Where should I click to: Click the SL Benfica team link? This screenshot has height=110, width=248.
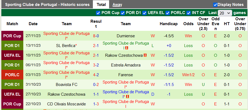(66, 46)
